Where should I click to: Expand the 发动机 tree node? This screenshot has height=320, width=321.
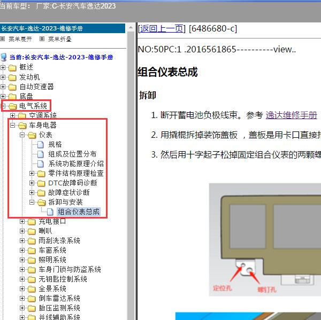(3, 77)
